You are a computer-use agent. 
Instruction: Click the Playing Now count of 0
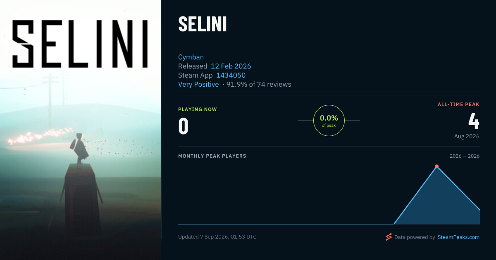click(x=184, y=126)
